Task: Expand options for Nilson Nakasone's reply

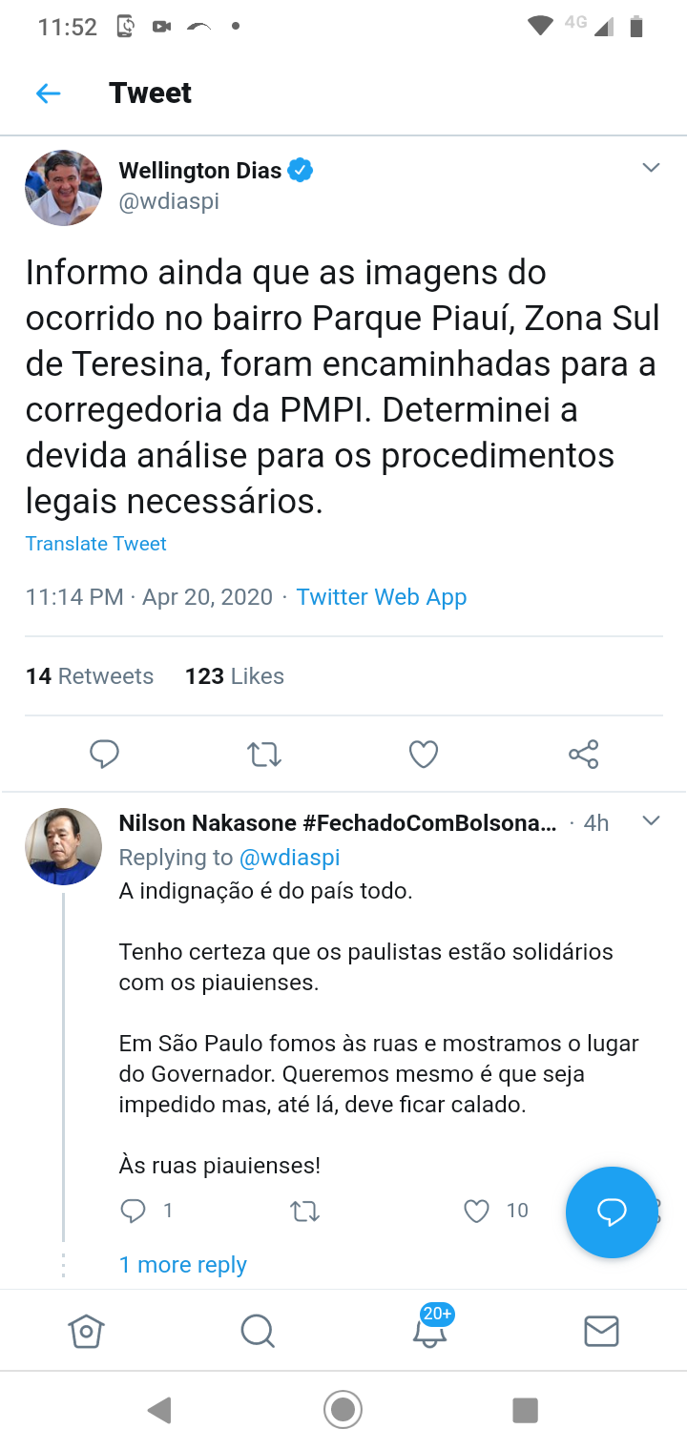Action: pyautogui.click(x=651, y=819)
